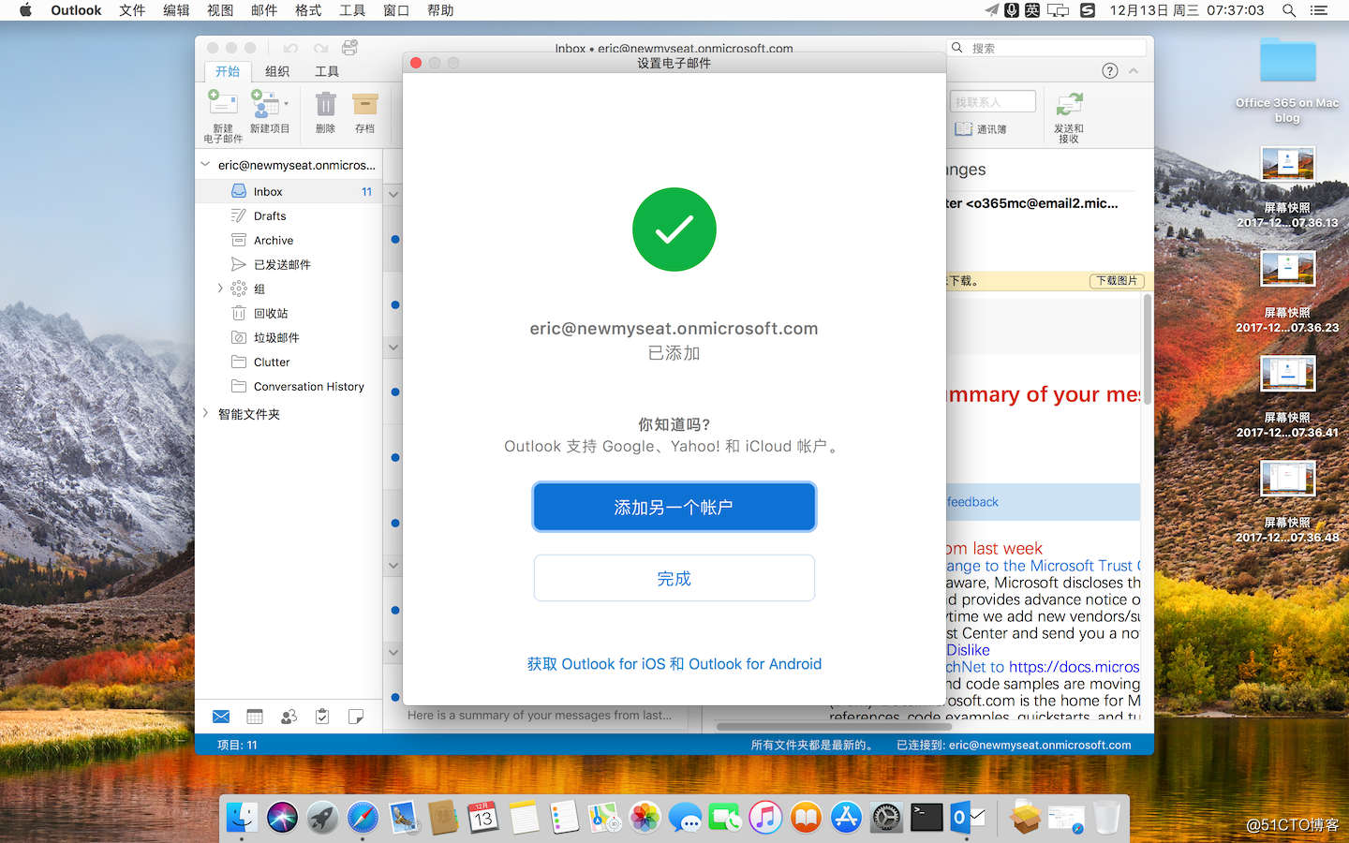
Task: Switch to Notes view icon at bottom
Action: [356, 717]
